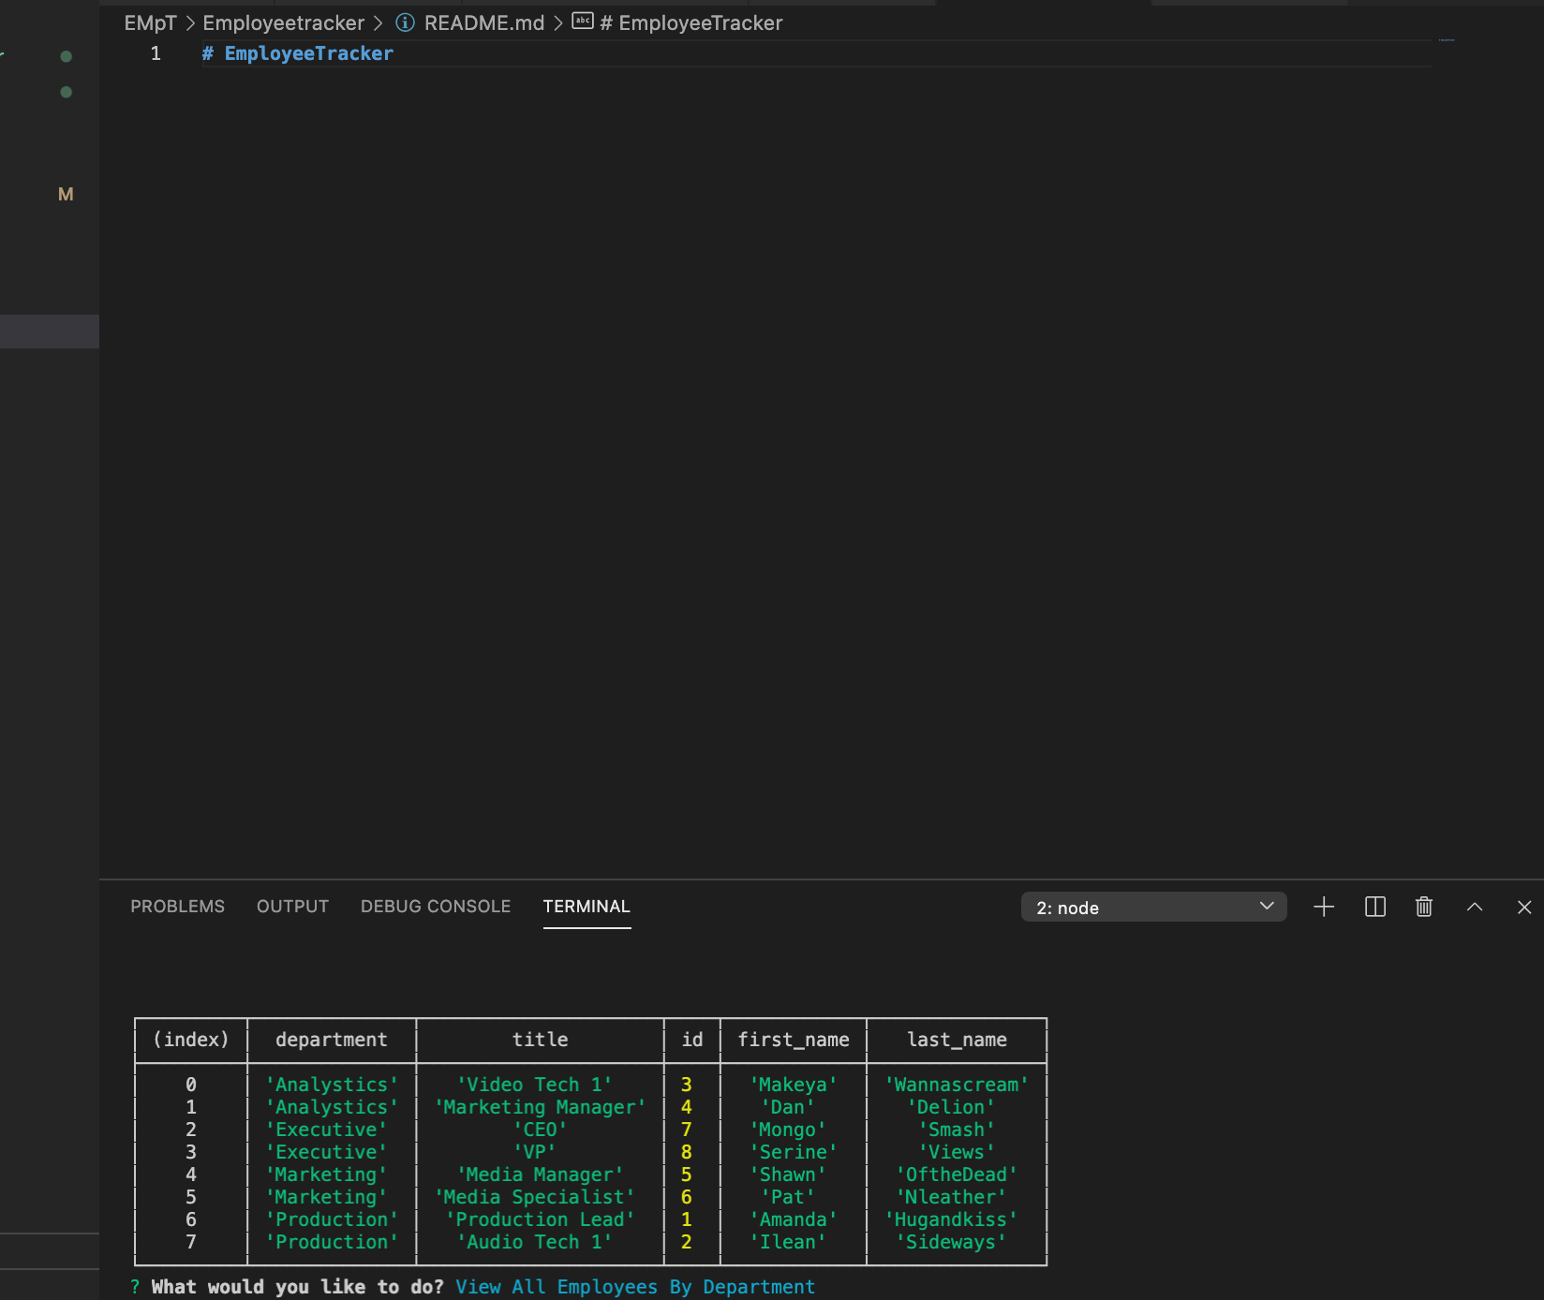Click 'Sideways' last name cell
1544x1300 pixels.
(951, 1242)
